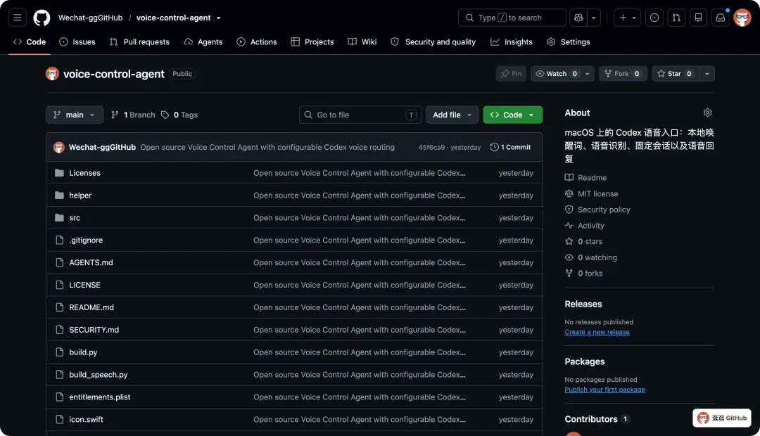This screenshot has width=760, height=436.
Task: Star the voice-control-agent repository
Action: pyautogui.click(x=675, y=74)
